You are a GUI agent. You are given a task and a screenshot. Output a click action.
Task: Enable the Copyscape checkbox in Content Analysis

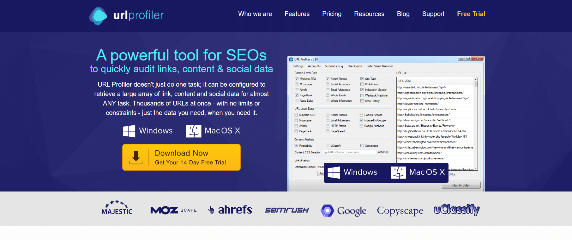click(362, 146)
